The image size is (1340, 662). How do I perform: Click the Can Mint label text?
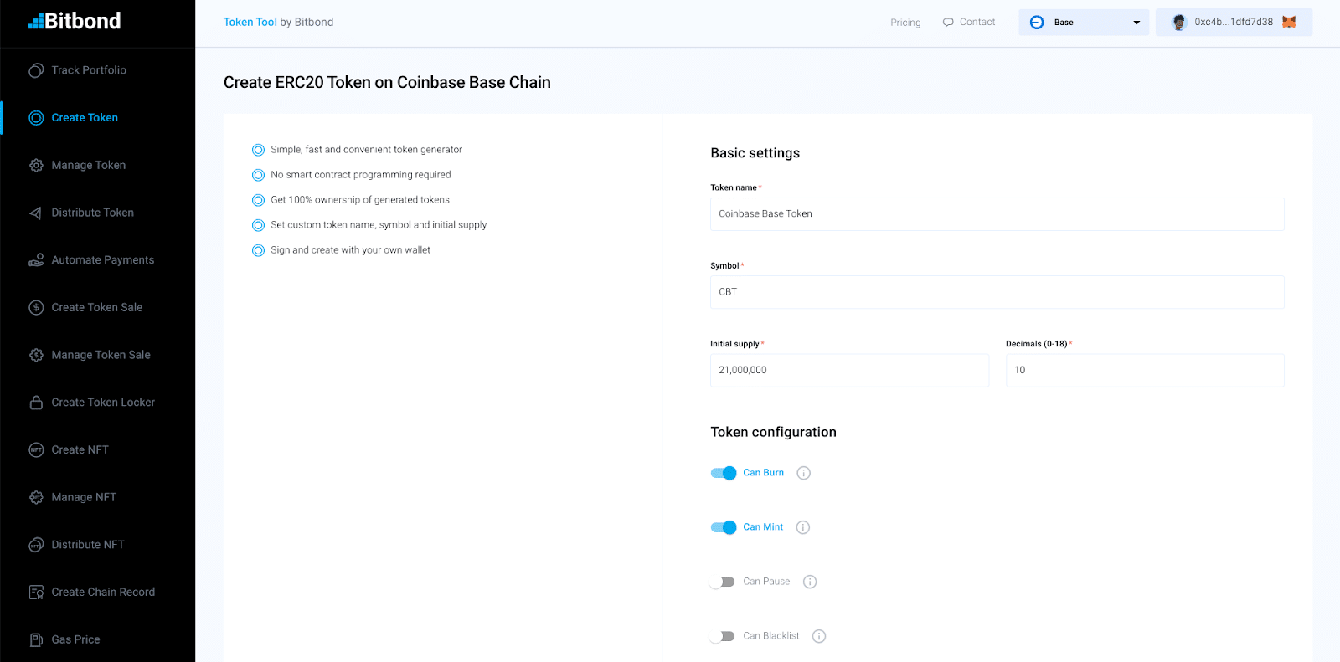click(763, 527)
